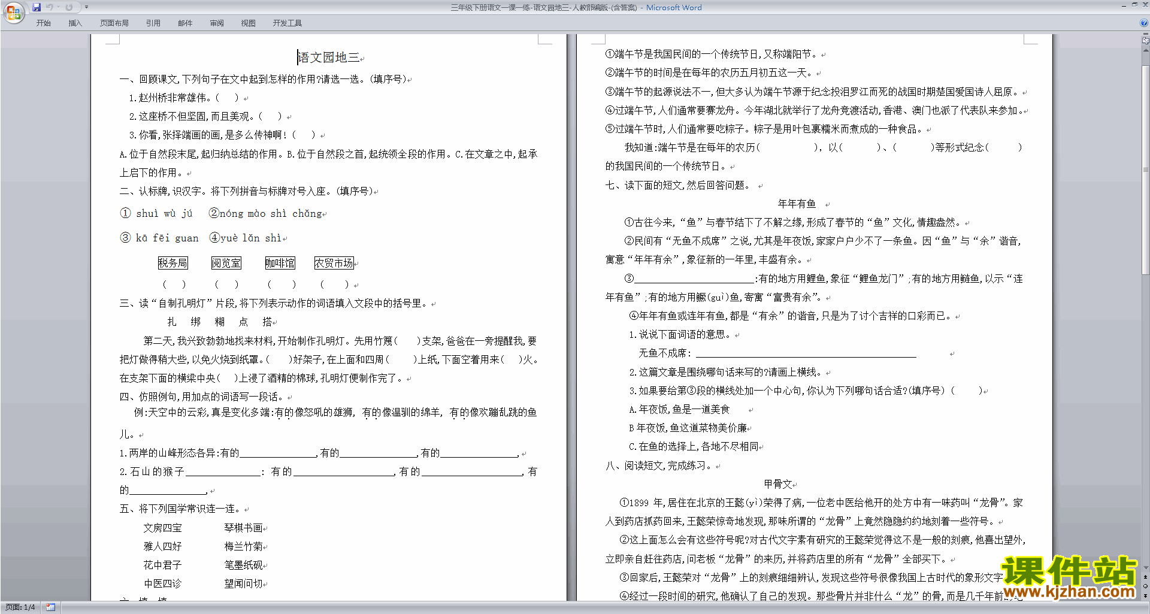Open the 开发工具 (Developer) ribbon tab

point(287,23)
